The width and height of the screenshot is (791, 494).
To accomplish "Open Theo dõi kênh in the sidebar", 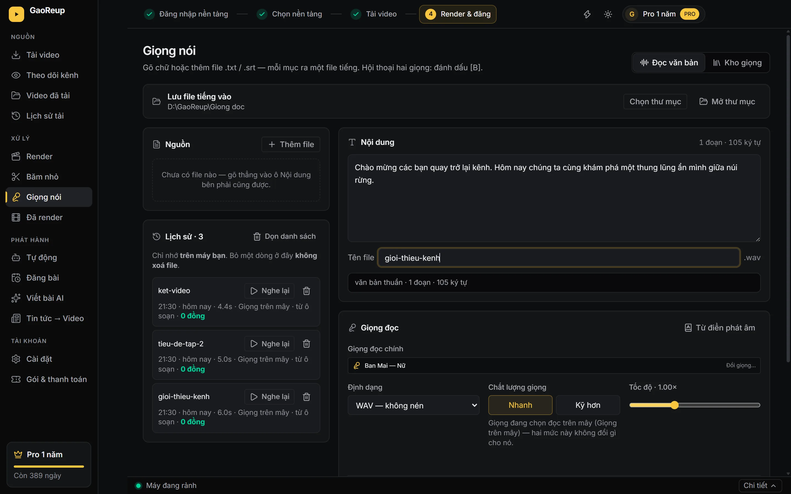I will pyautogui.click(x=49, y=75).
